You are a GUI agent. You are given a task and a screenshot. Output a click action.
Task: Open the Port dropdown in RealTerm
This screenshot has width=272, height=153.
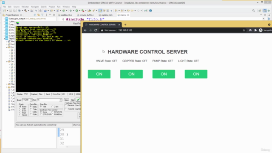60,100
